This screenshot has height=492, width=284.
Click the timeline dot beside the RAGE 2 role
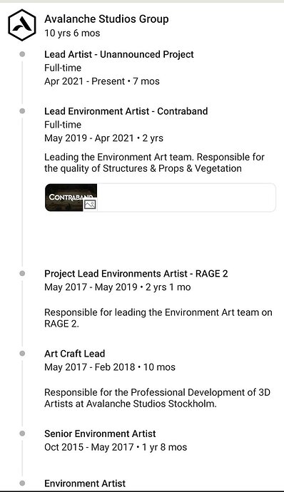[x=22, y=274]
